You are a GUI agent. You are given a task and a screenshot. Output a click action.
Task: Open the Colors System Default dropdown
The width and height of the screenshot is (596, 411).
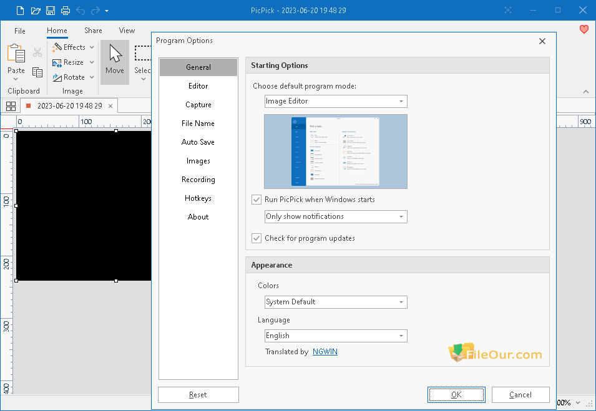pyautogui.click(x=336, y=302)
